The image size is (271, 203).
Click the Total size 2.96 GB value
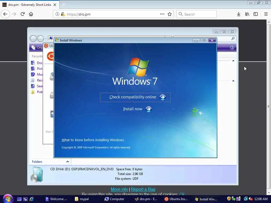[138, 174]
